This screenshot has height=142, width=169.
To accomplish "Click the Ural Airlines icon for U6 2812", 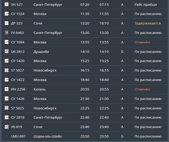I will point(7,52).
